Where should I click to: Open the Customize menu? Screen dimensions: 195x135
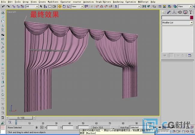[131, 2]
